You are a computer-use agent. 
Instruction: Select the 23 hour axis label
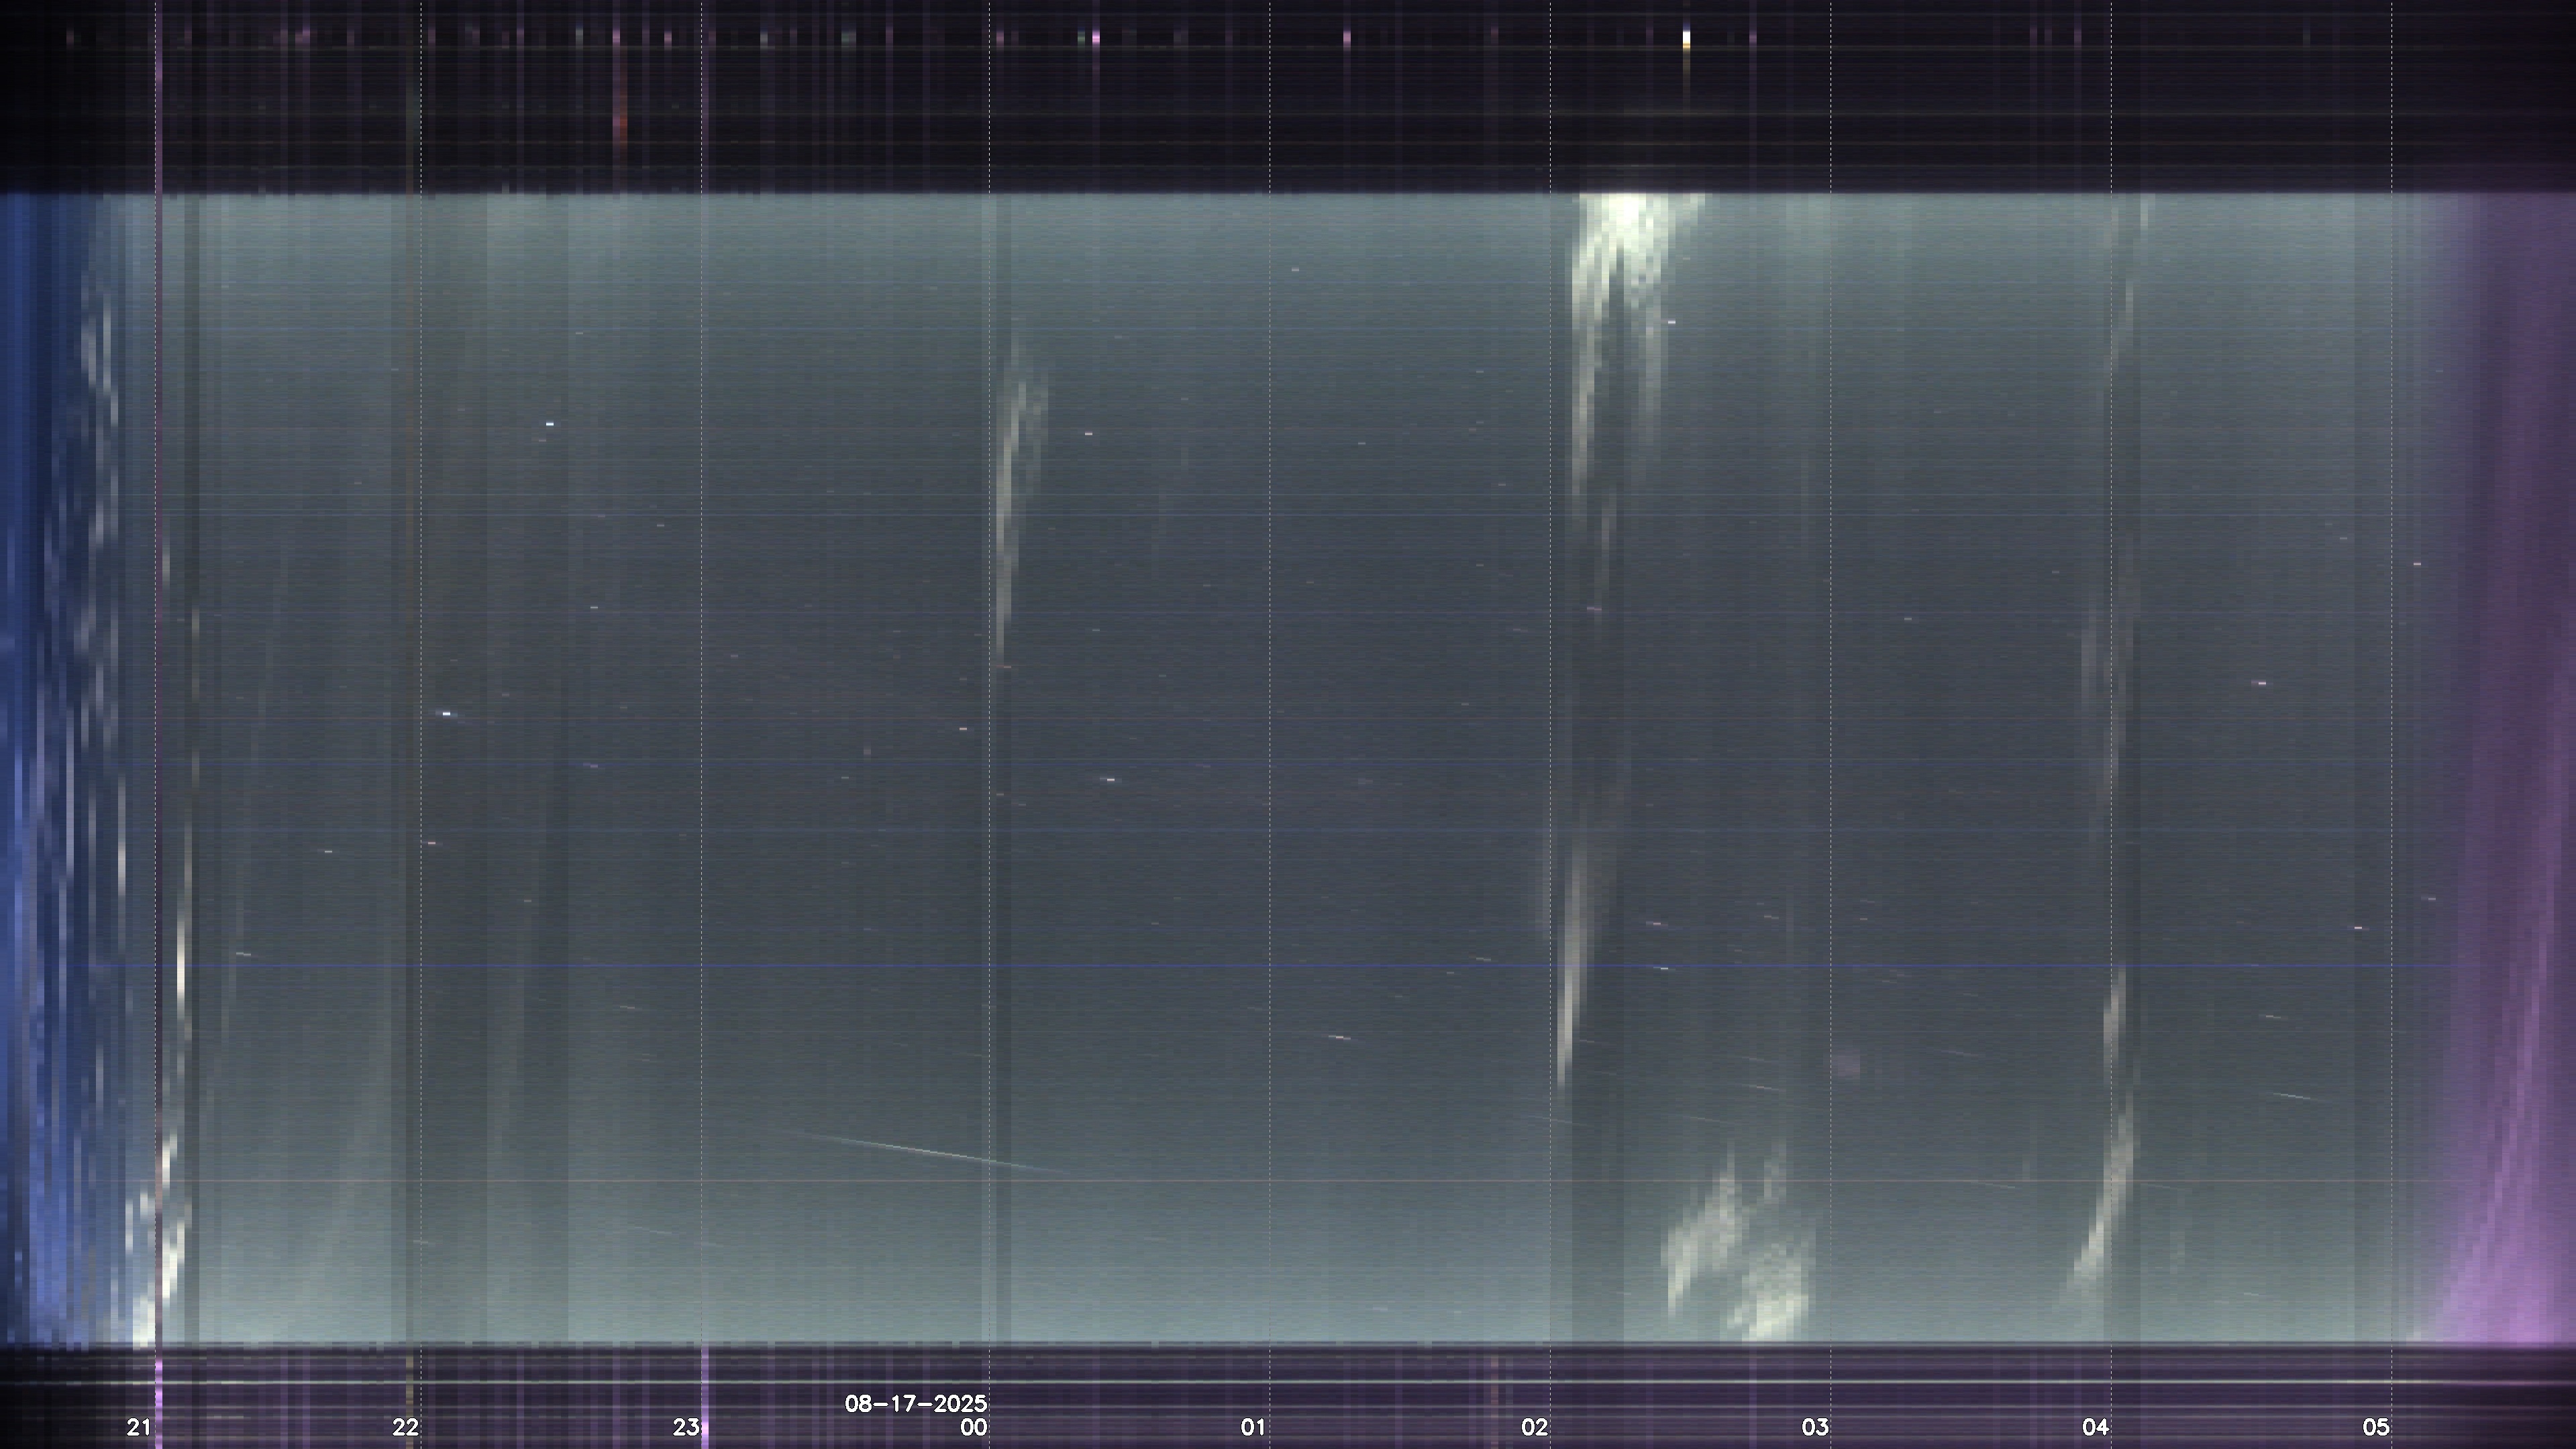click(685, 1428)
